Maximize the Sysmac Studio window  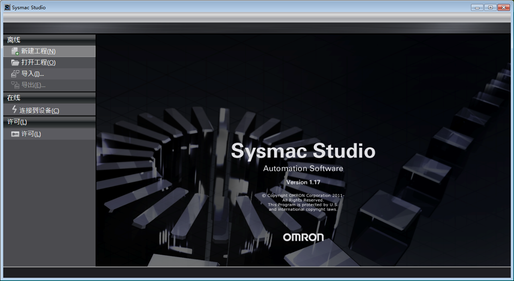point(490,7)
